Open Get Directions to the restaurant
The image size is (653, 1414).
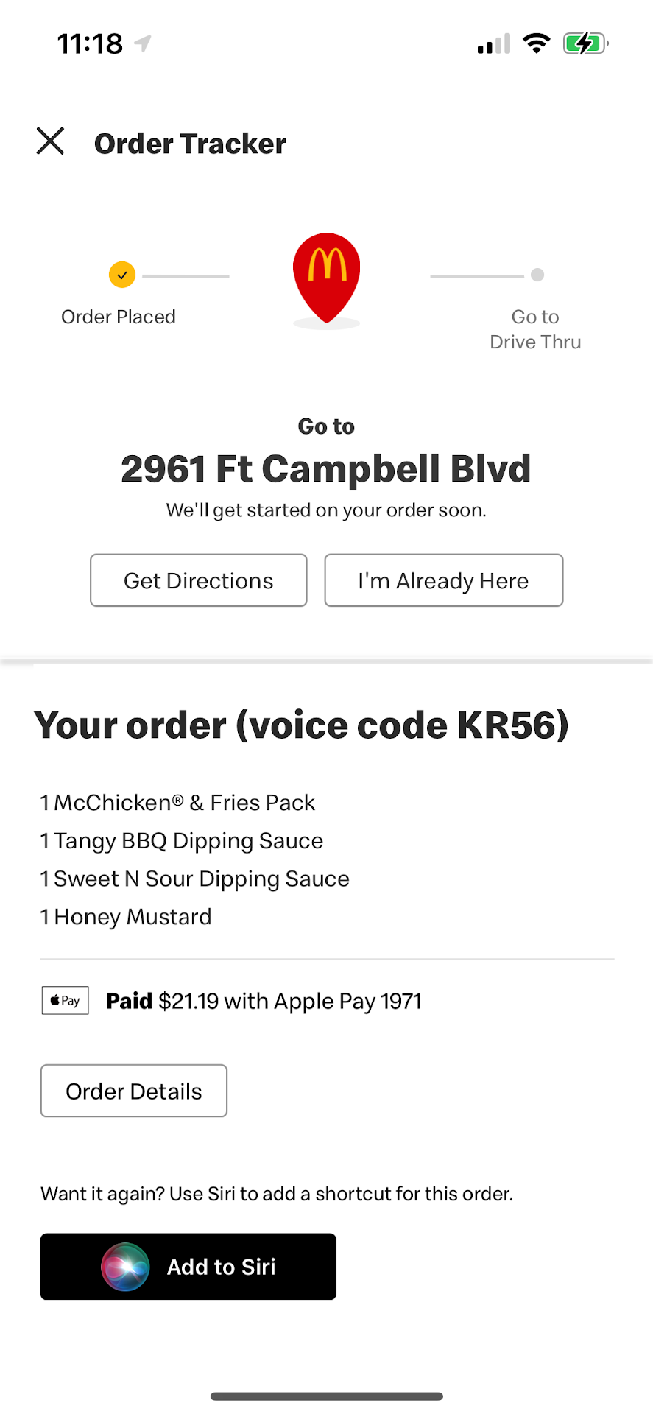(199, 580)
